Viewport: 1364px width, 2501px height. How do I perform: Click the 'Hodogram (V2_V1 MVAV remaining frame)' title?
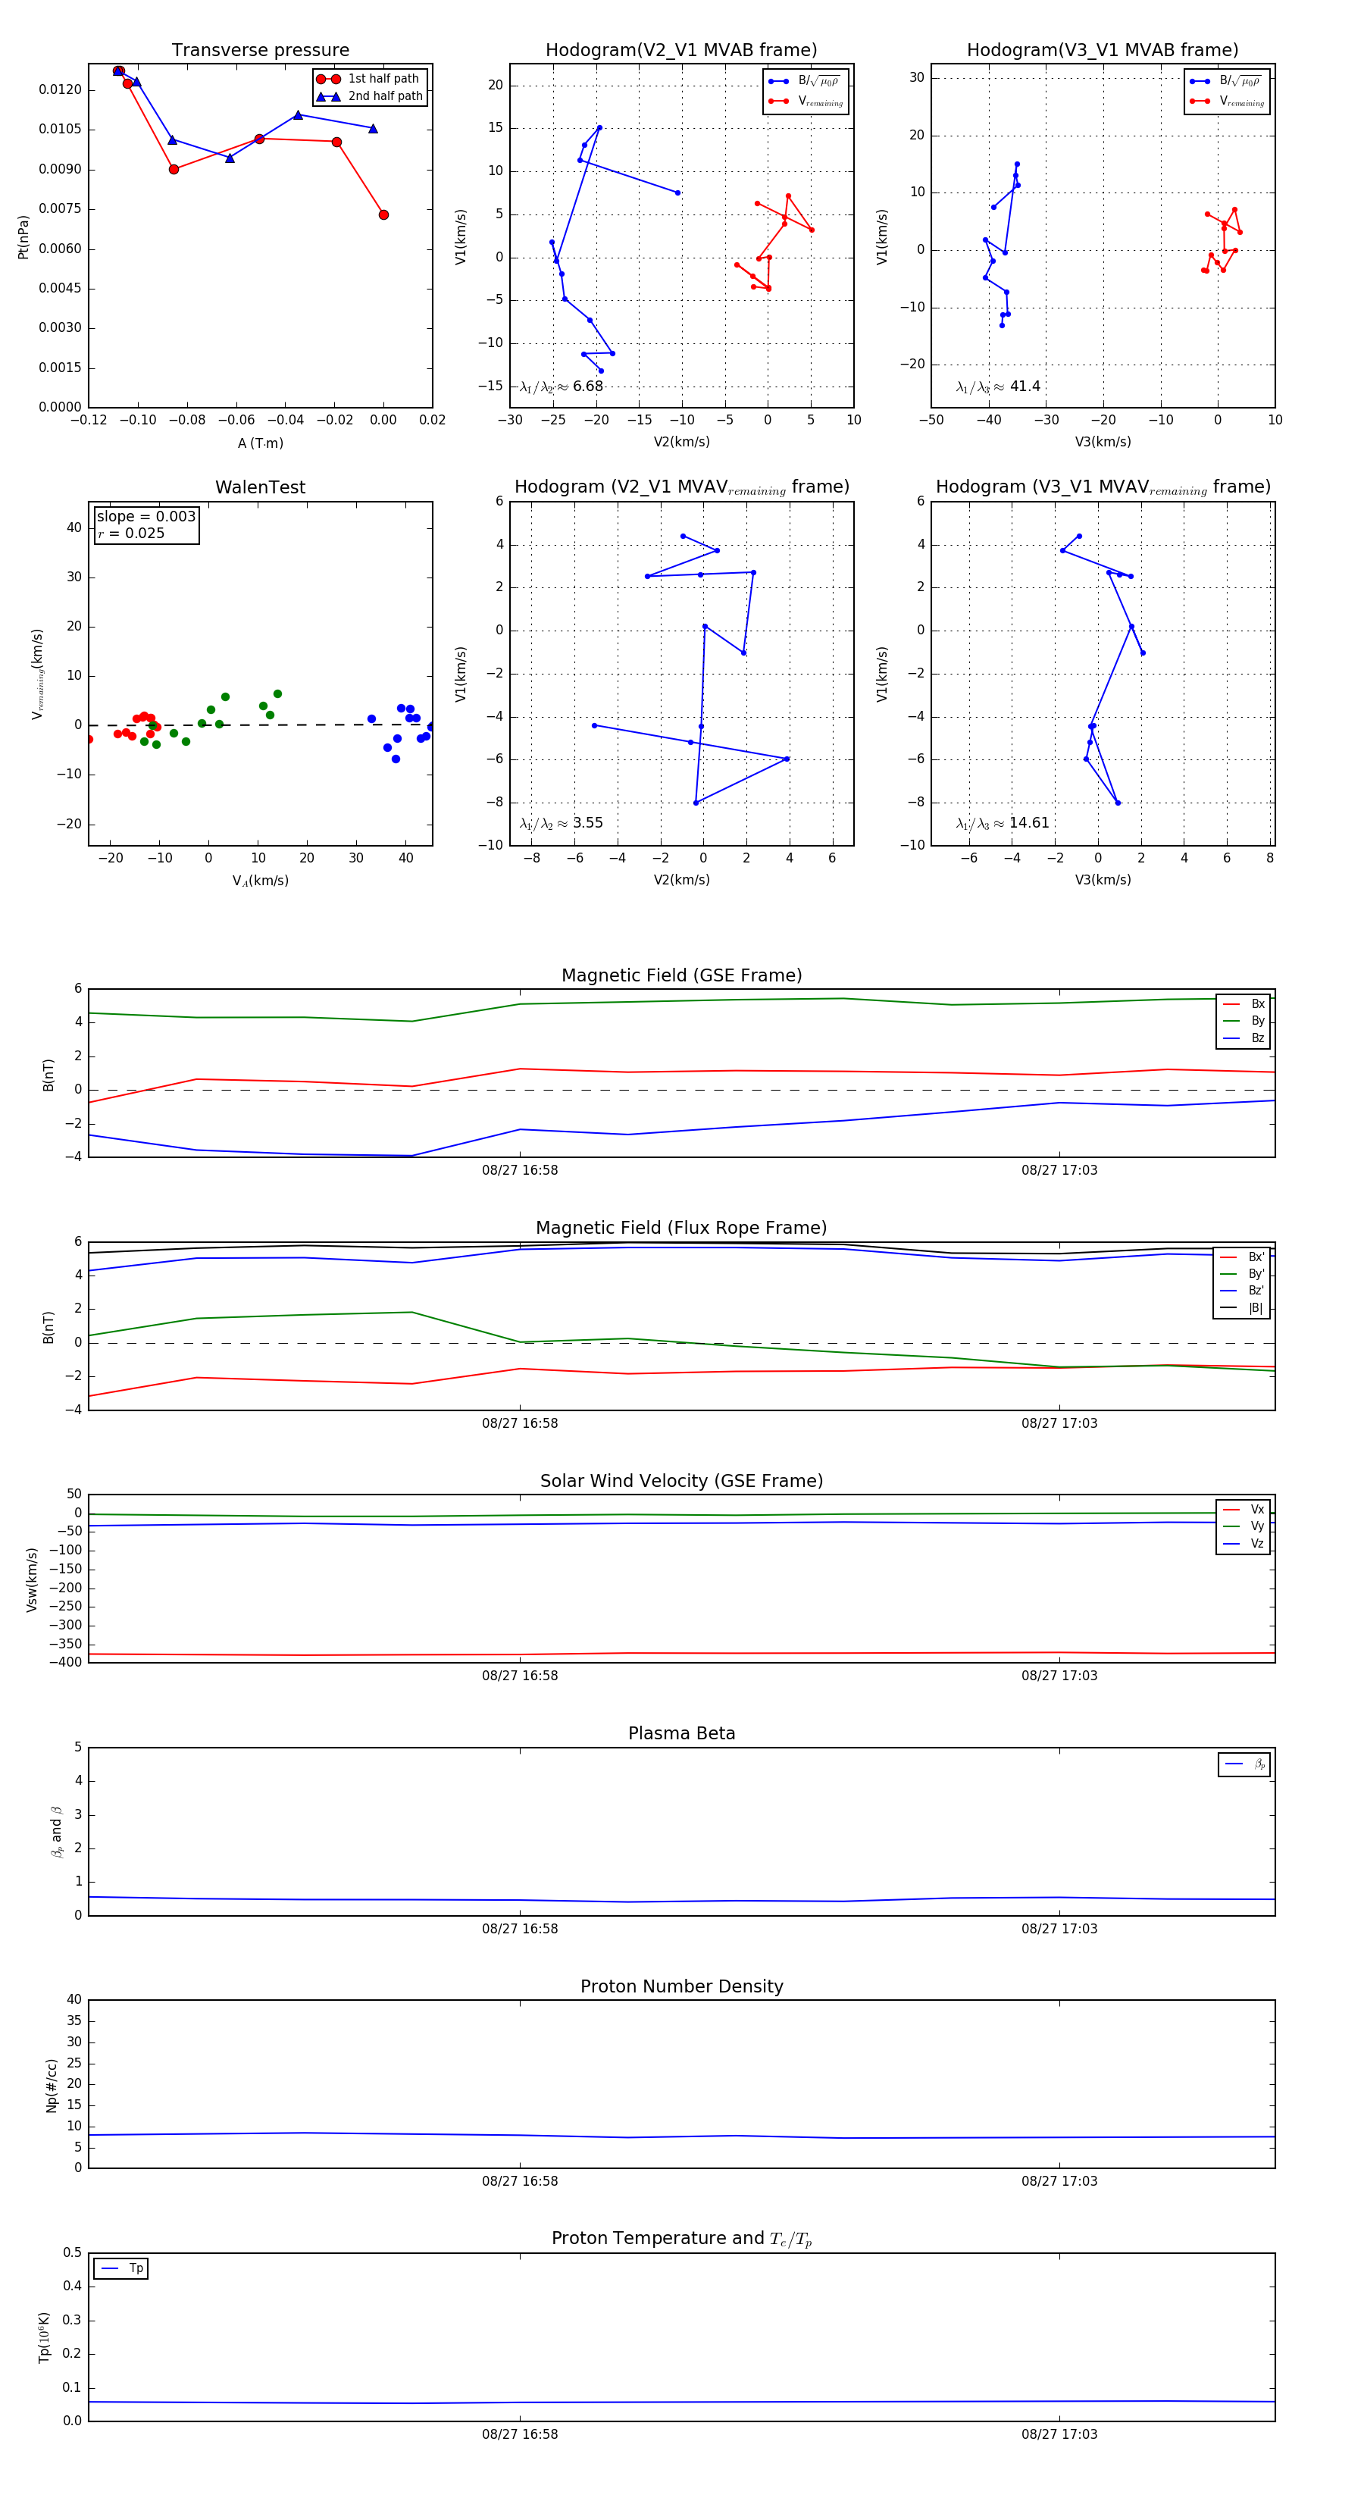point(681,487)
